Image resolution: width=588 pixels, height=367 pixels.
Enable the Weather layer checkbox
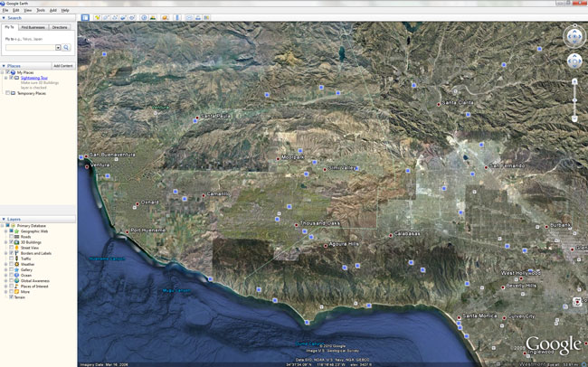click(x=11, y=264)
